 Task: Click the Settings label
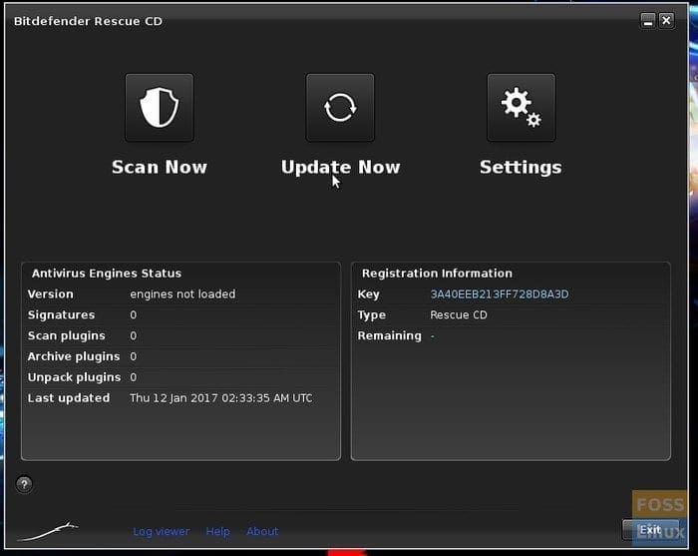click(x=521, y=168)
